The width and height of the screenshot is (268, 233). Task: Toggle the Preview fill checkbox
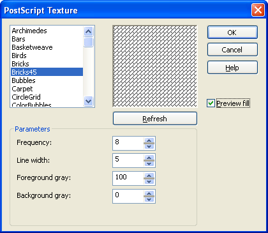coord(211,103)
